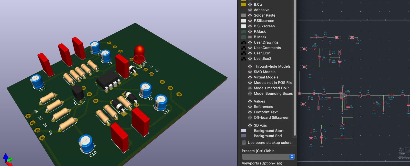Open Background Start color swatch
Image resolution: width=410 pixels, height=166 pixels.
click(243, 131)
